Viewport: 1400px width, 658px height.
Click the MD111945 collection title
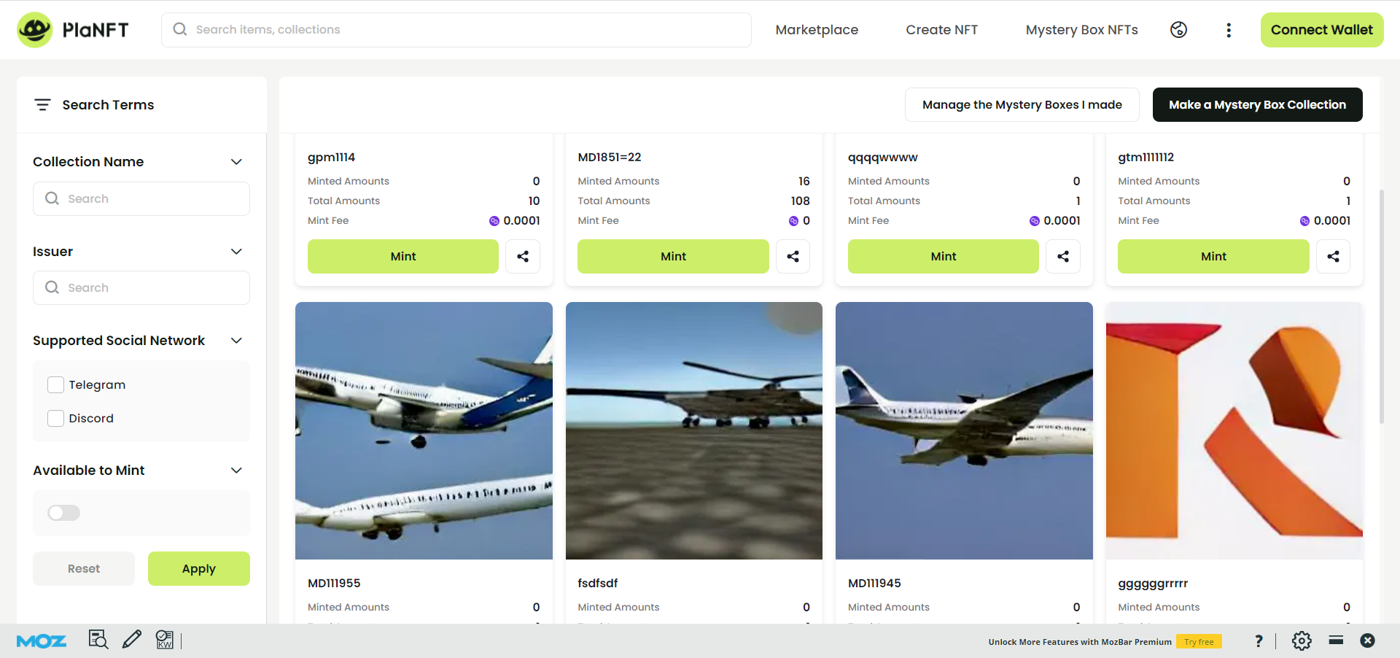click(874, 583)
